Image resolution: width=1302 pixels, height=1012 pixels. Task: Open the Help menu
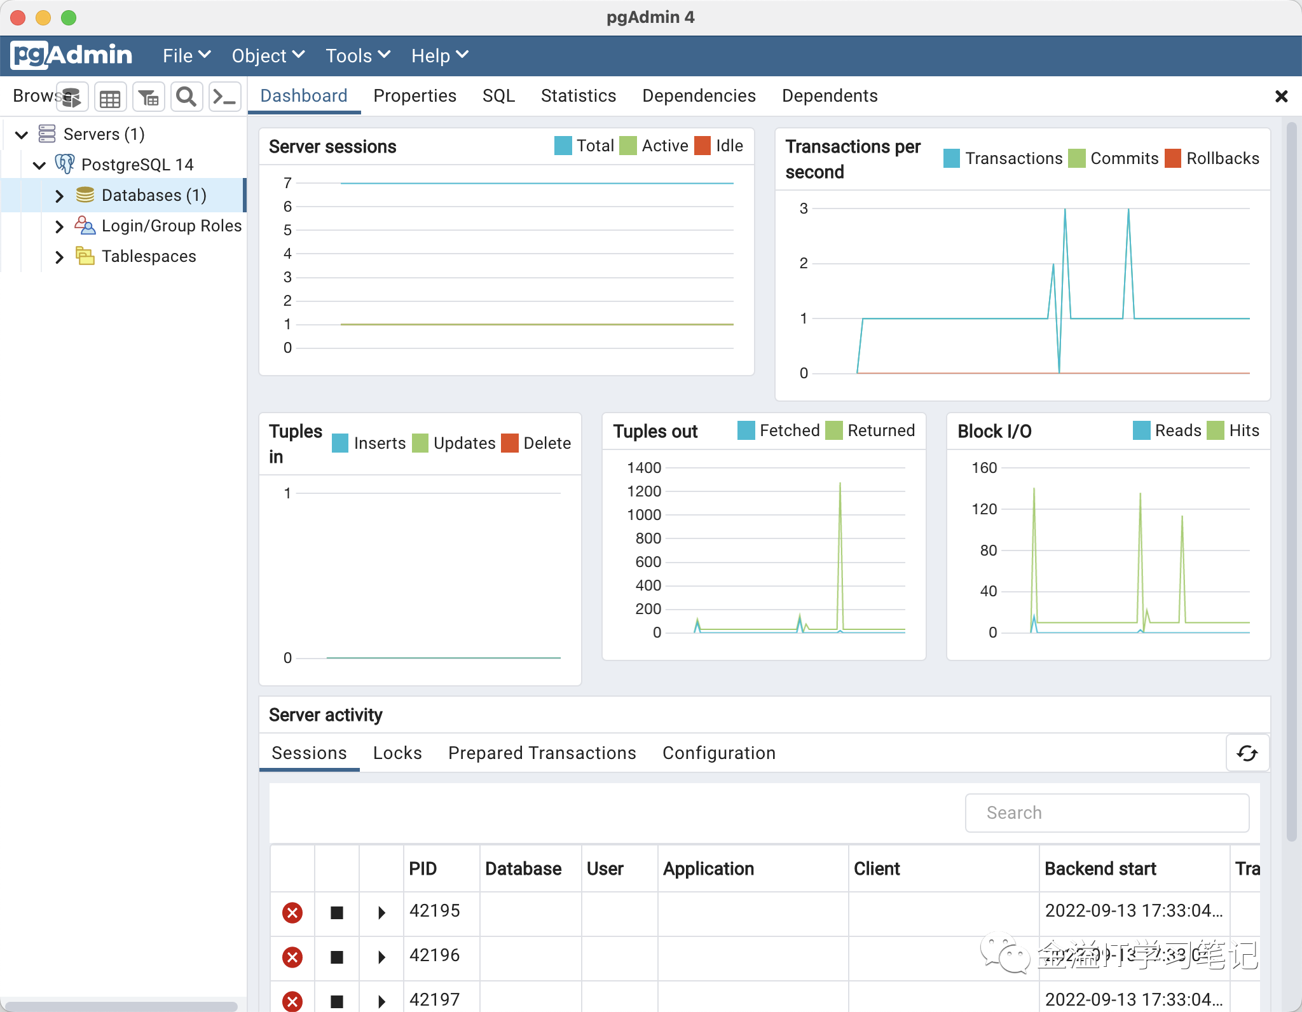[440, 56]
